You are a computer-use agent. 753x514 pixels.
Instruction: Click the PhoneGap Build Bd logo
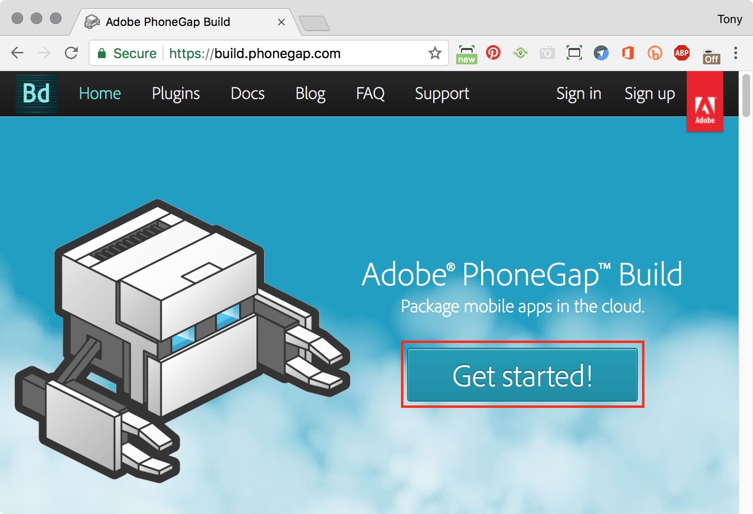pos(36,94)
